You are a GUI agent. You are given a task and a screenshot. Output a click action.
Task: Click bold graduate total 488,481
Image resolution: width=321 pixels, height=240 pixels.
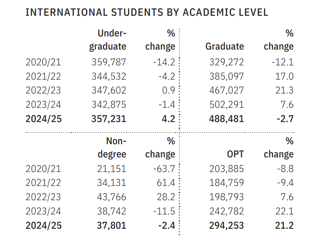[226, 119]
